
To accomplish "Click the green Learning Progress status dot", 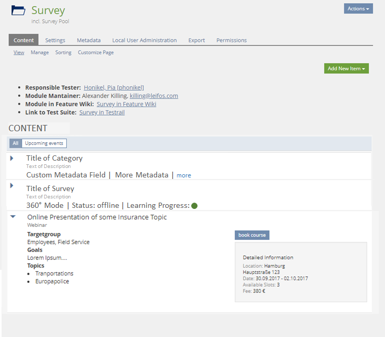I will [194, 206].
